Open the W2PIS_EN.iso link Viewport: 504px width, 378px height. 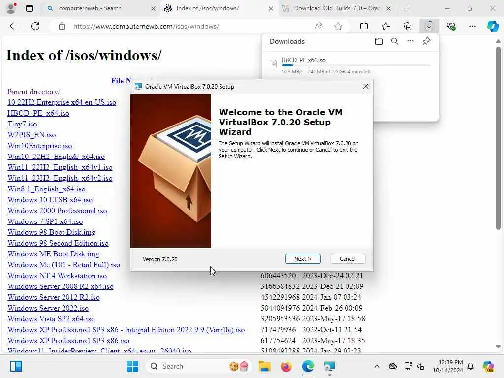(31, 135)
